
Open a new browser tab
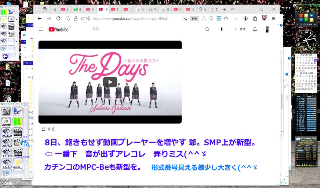click(224, 9)
